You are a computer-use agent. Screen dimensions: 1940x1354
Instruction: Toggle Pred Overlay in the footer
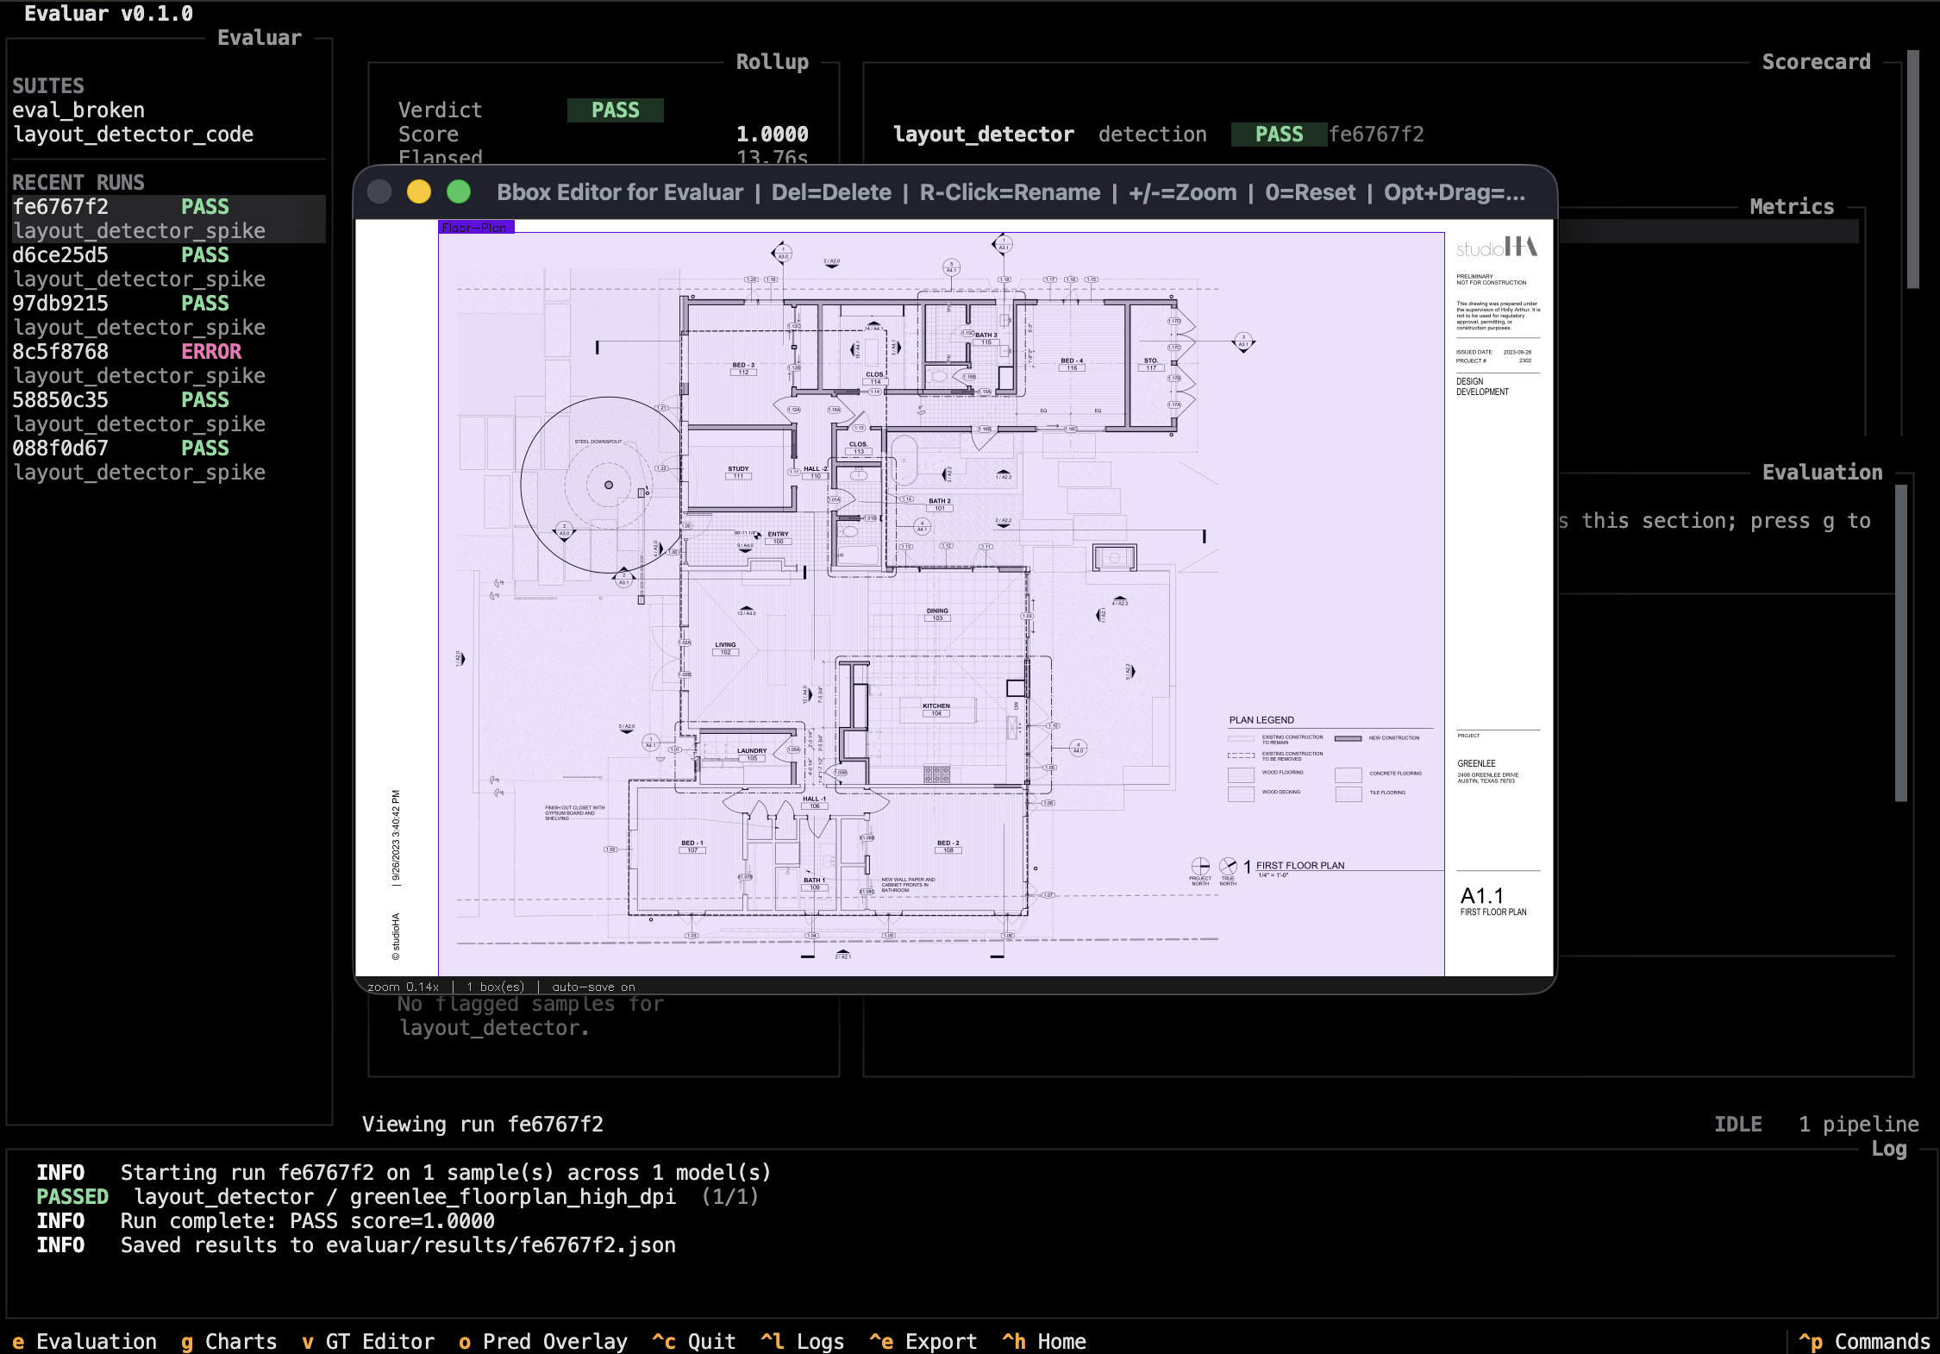[x=543, y=1342]
